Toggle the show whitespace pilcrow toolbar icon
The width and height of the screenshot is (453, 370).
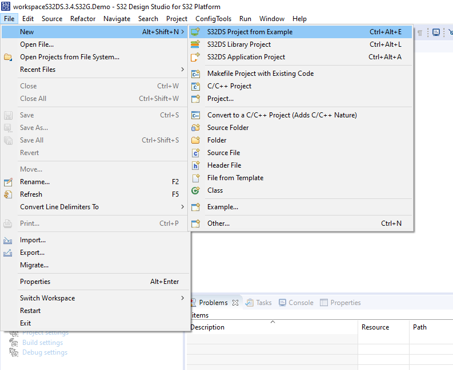click(420, 32)
